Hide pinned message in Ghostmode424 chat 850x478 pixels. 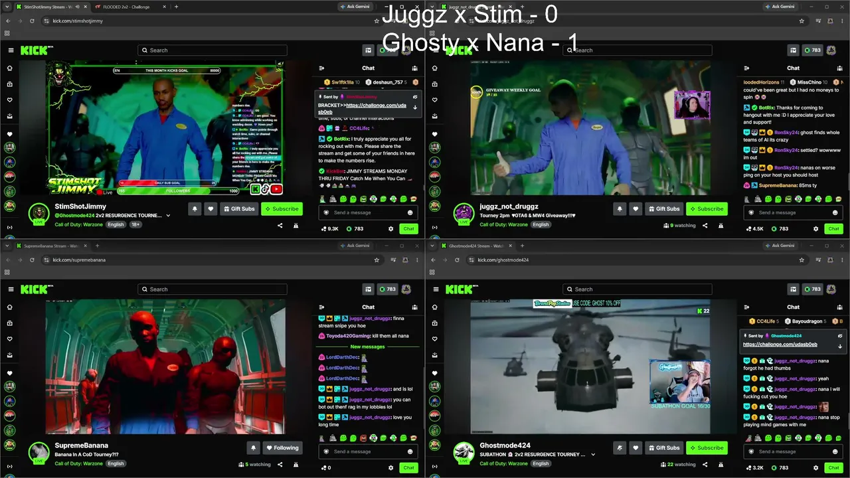840,336
